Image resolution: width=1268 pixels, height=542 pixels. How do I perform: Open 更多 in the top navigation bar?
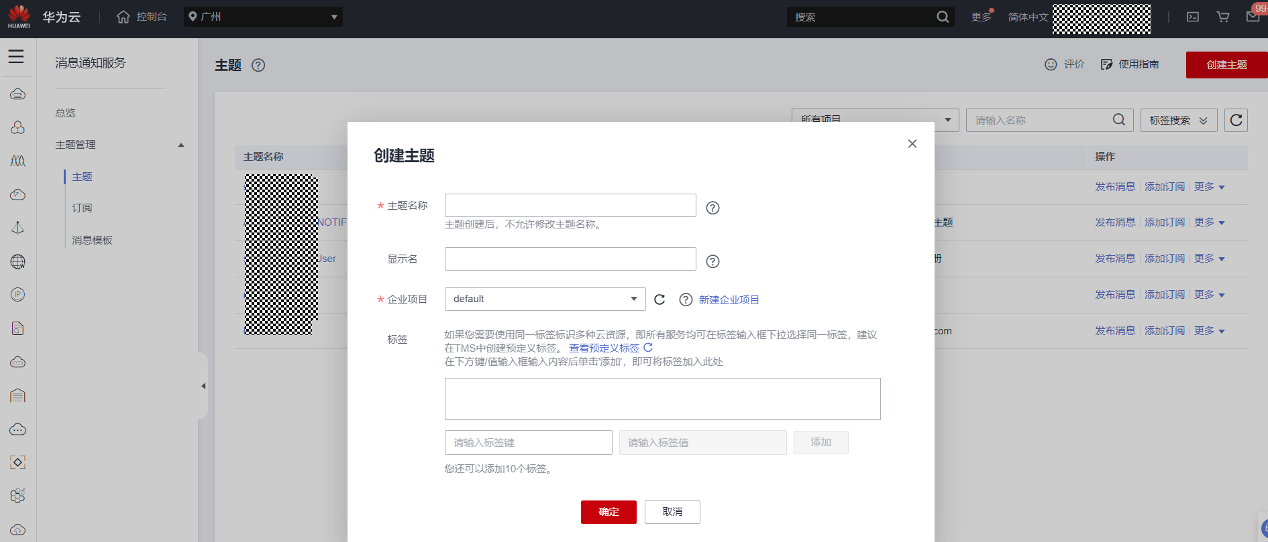[x=981, y=17]
